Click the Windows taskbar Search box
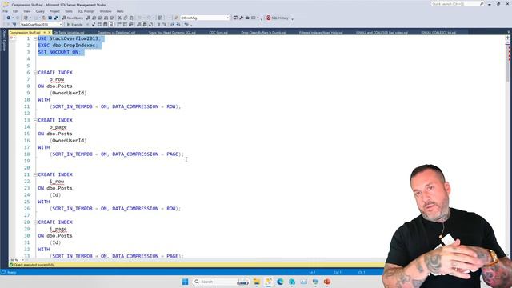 tap(221, 282)
